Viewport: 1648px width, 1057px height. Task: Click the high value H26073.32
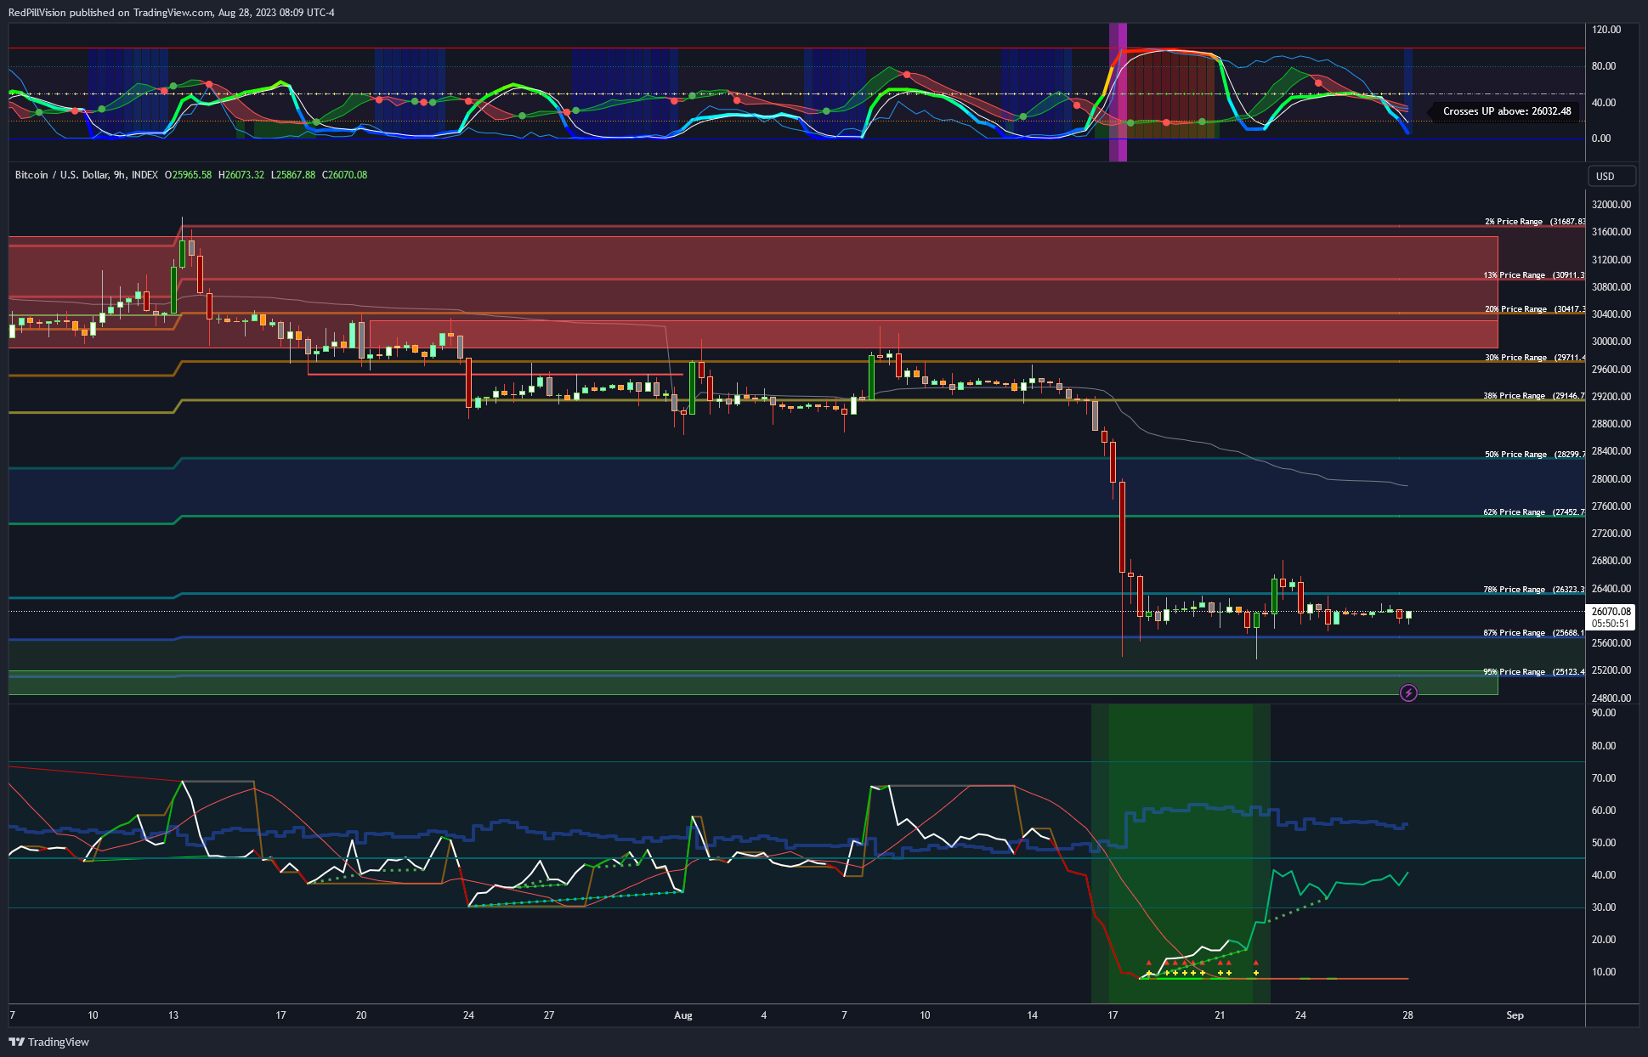(x=241, y=175)
